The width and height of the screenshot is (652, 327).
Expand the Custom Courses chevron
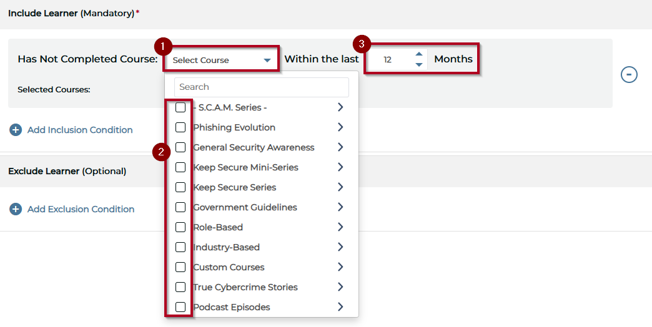coord(340,267)
